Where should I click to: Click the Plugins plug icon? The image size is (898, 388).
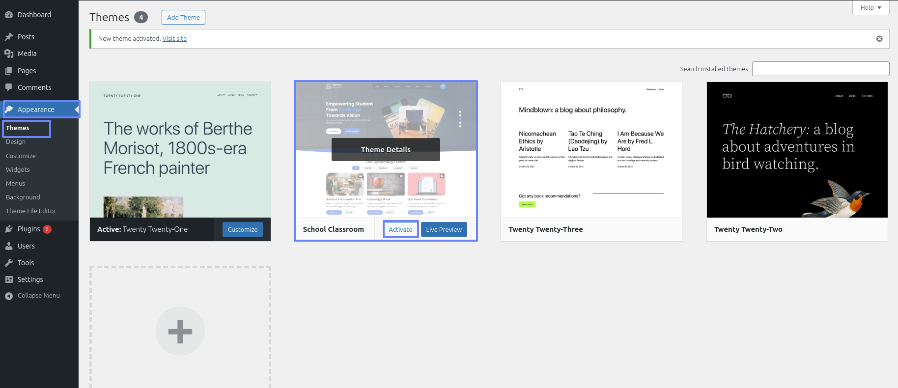pyautogui.click(x=9, y=229)
